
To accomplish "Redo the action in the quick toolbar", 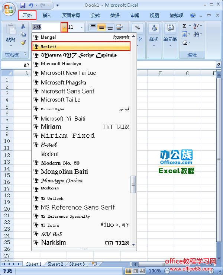I will coord(43,6).
